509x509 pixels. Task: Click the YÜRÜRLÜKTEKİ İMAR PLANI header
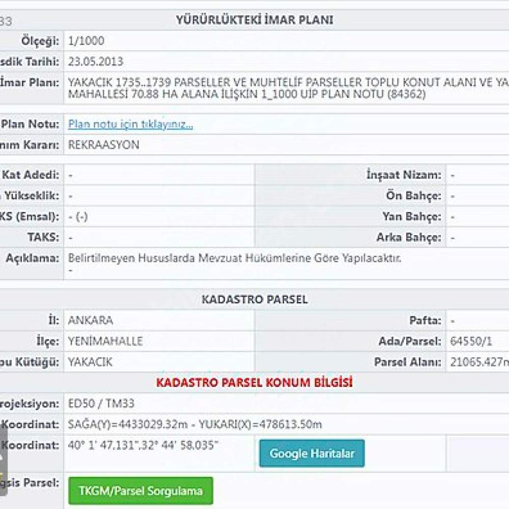tap(254, 20)
